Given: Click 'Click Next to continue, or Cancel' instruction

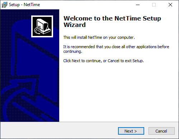Looking at the screenshot, I should (103, 61).
